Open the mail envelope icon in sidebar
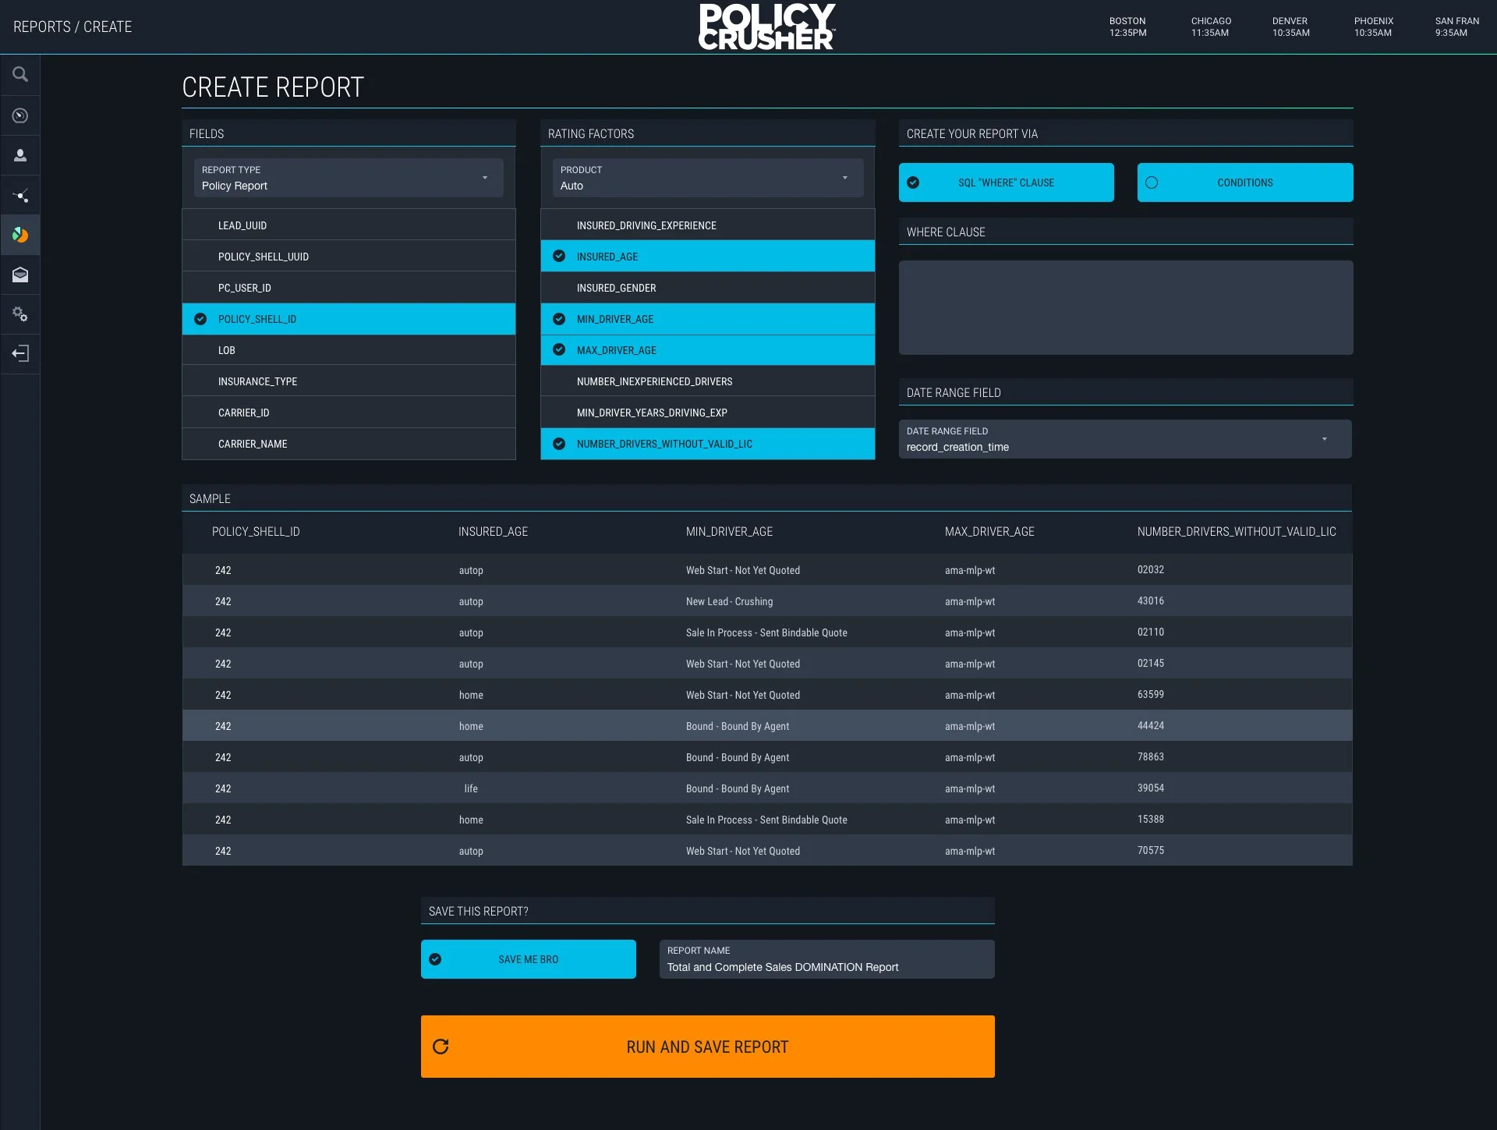Image resolution: width=1497 pixels, height=1130 pixels. [19, 275]
